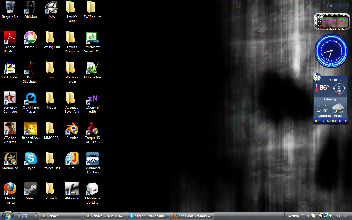Click the blue analog clock gadget
Image resolution: width=352 pixels, height=220 pixels.
click(331, 51)
